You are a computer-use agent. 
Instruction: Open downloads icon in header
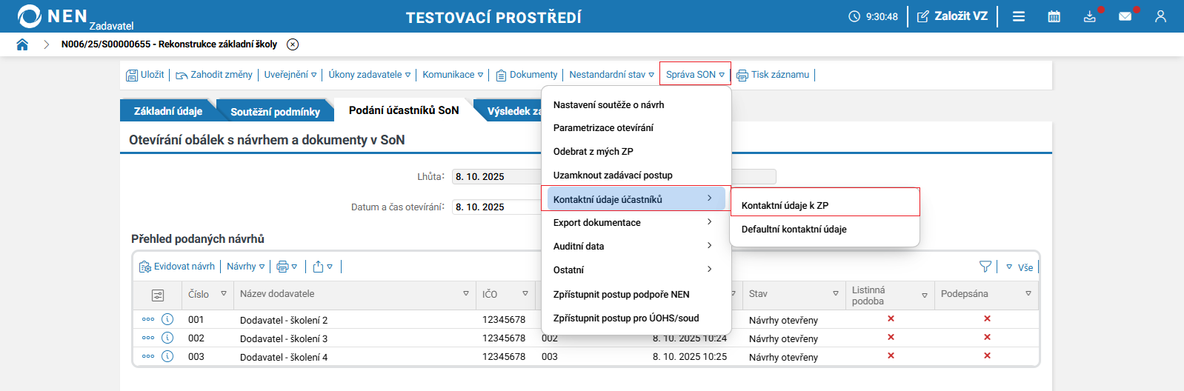point(1089,16)
